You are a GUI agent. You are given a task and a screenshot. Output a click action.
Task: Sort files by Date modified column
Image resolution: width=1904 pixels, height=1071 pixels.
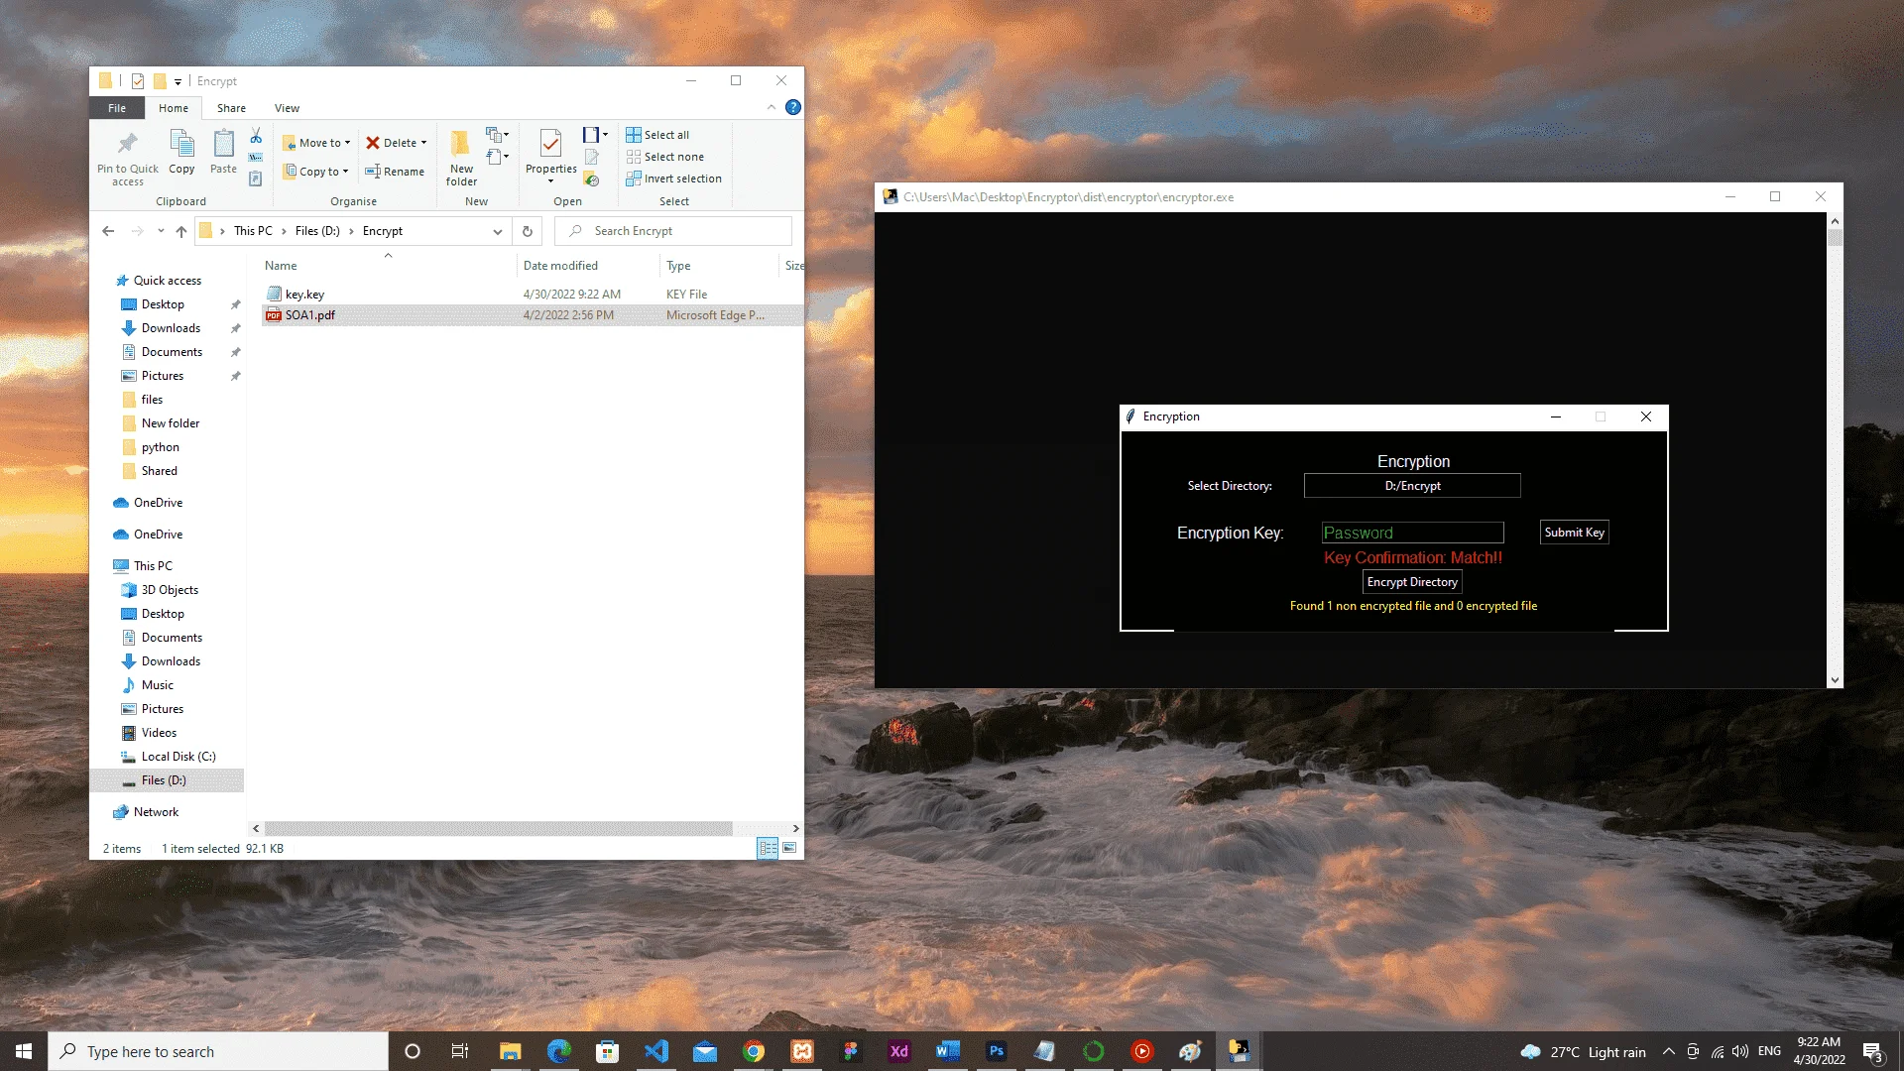click(587, 266)
